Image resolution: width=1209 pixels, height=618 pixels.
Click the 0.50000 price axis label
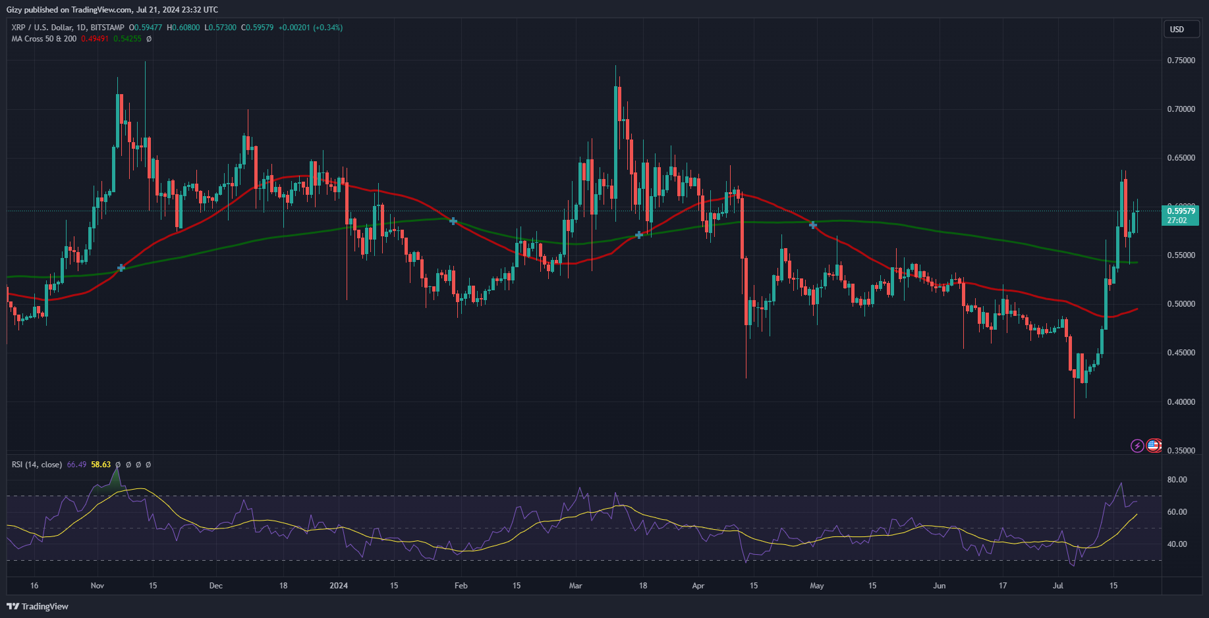[x=1181, y=304]
